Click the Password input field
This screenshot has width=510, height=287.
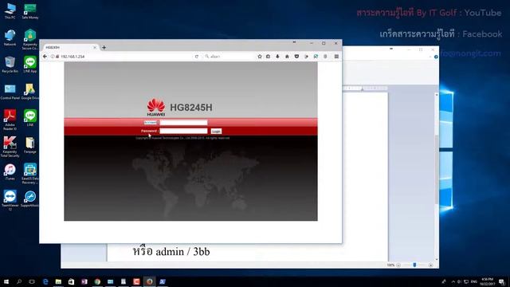click(x=183, y=131)
